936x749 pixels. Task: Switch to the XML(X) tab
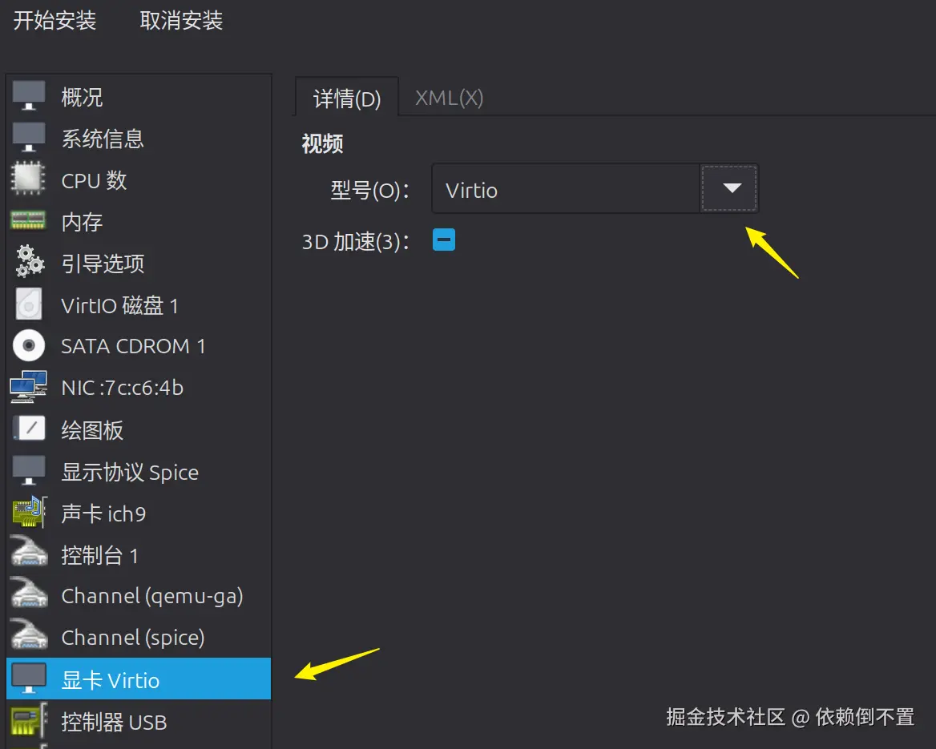pyautogui.click(x=449, y=98)
